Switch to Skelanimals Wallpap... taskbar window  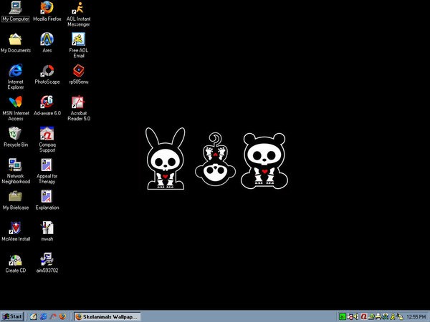[107, 317]
